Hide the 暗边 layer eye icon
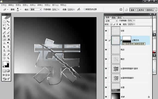The width and height of the screenshot is (158, 99). pos(106,59)
